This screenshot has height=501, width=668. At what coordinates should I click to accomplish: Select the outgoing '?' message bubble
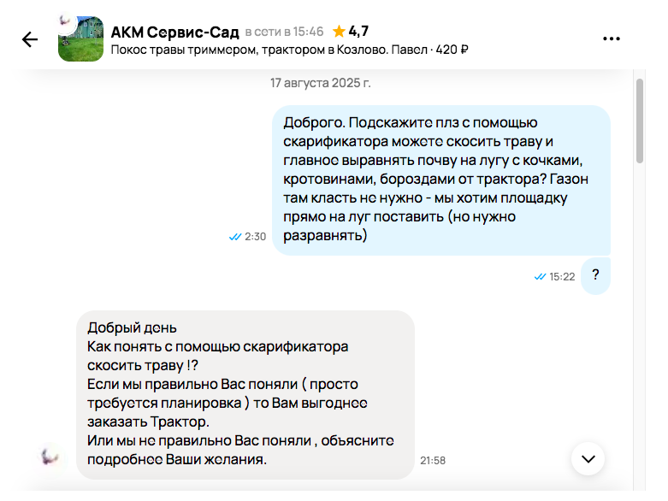[595, 275]
